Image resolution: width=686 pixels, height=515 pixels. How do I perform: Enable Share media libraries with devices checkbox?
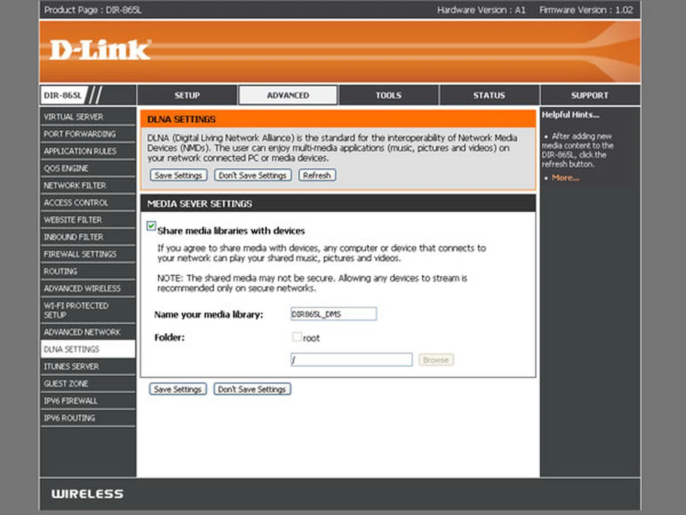[151, 226]
